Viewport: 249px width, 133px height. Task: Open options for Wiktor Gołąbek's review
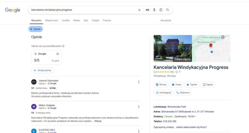(x=139, y=106)
